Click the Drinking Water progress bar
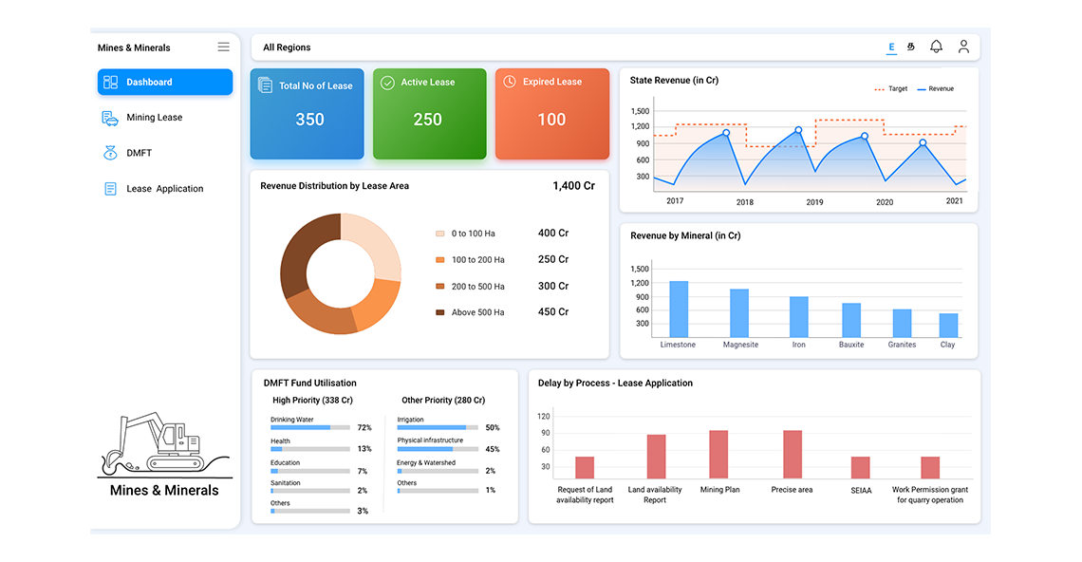1082x562 pixels. [310, 428]
